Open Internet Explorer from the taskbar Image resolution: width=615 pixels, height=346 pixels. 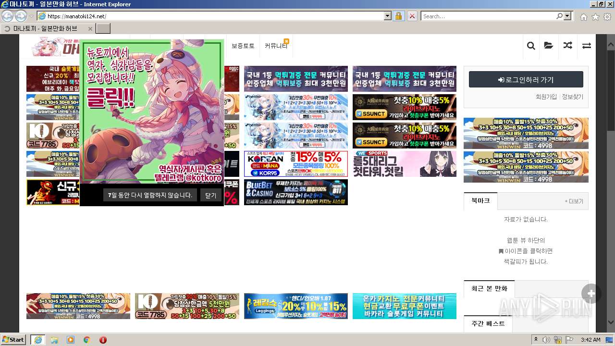[37, 340]
